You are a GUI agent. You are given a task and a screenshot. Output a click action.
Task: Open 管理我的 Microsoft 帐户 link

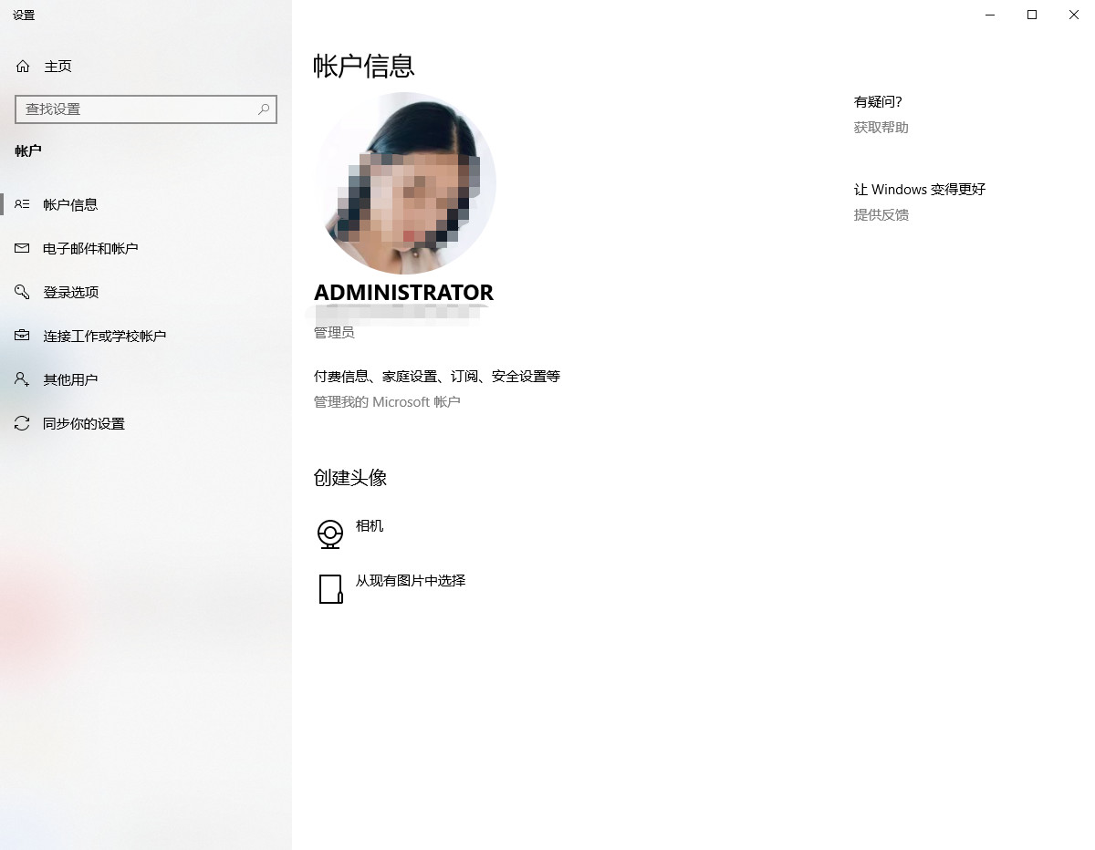click(387, 401)
